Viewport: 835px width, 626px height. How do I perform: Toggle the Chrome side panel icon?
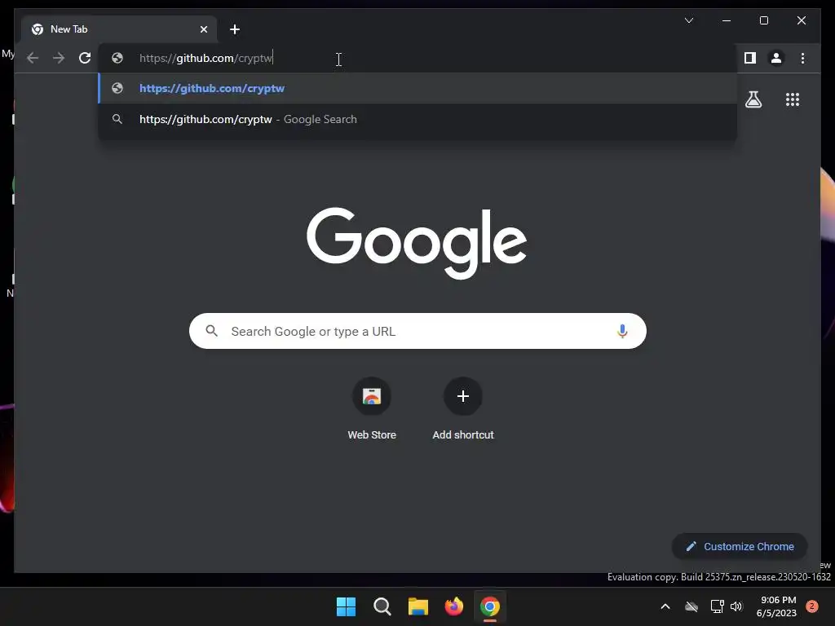[750, 58]
